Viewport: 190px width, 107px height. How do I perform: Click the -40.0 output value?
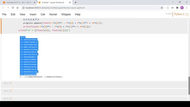point(23,37)
